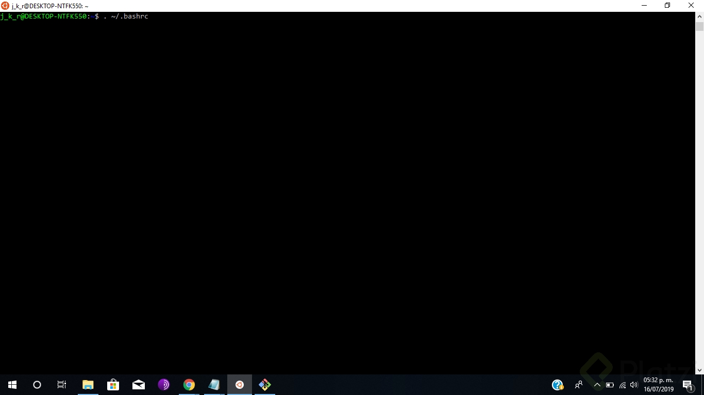Click the terminal scrollbar down arrow
The width and height of the screenshot is (704, 395).
pyautogui.click(x=699, y=369)
